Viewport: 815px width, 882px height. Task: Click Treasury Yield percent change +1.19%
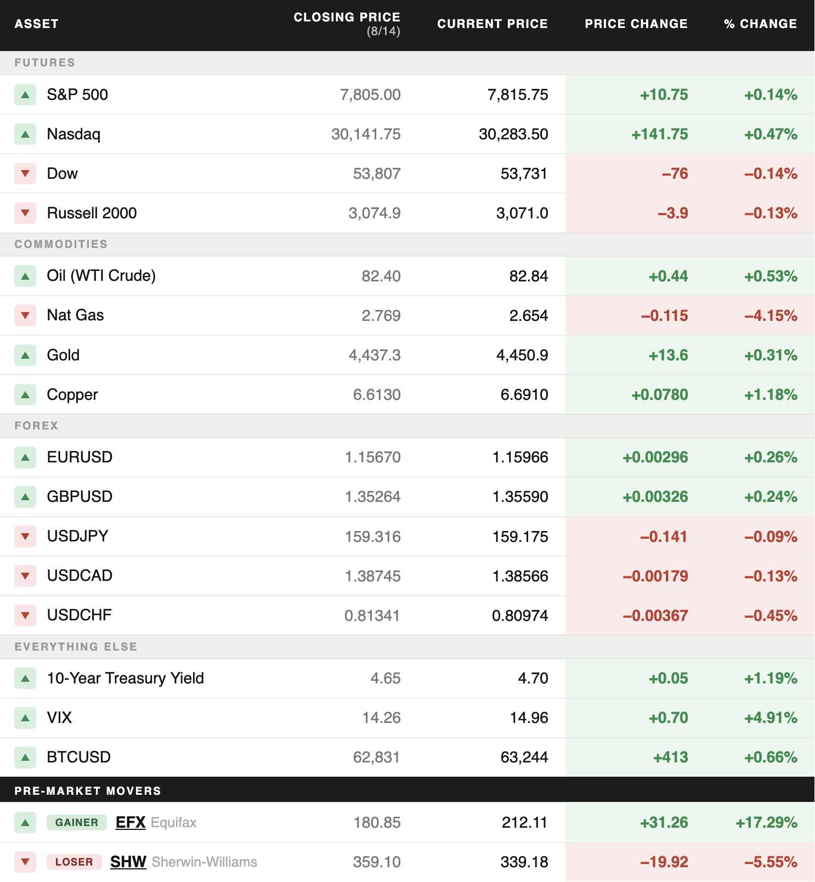tap(771, 678)
